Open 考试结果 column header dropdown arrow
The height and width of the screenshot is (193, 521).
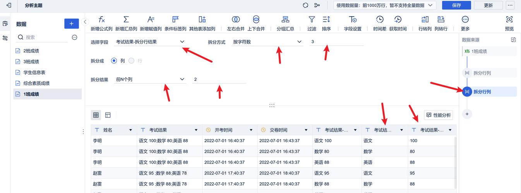pyautogui.click(x=196, y=130)
